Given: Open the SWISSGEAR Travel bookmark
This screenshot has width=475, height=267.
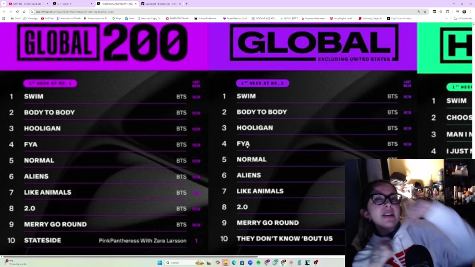Looking at the screenshot, I should pos(179,18).
